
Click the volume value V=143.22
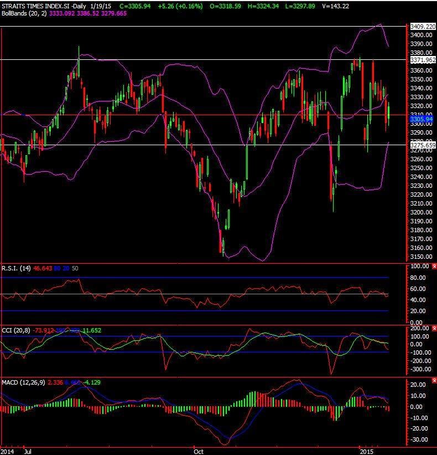click(x=335, y=6)
